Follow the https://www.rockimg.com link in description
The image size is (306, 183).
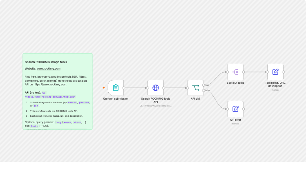(x=50, y=85)
